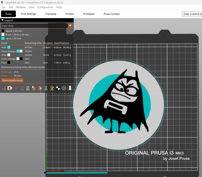The height and width of the screenshot is (177, 202).
Task: Click the black 'above 2.45 mm' swatch
Action: click(3, 31)
